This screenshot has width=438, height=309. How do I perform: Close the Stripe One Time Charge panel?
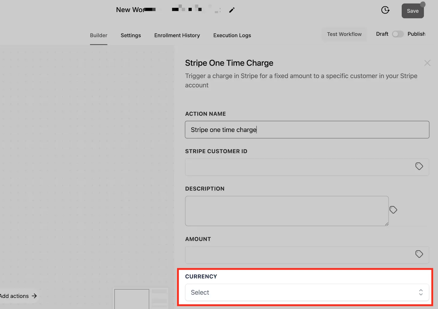pyautogui.click(x=427, y=63)
